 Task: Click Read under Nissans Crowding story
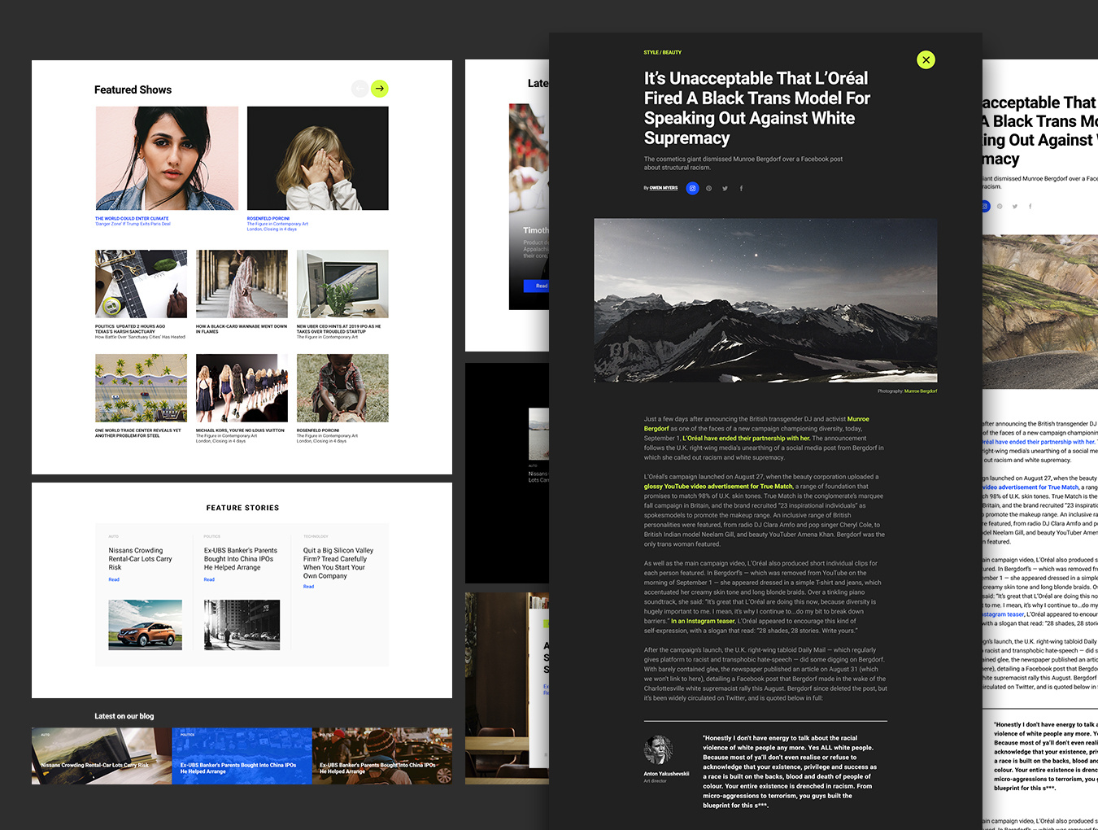click(x=114, y=579)
